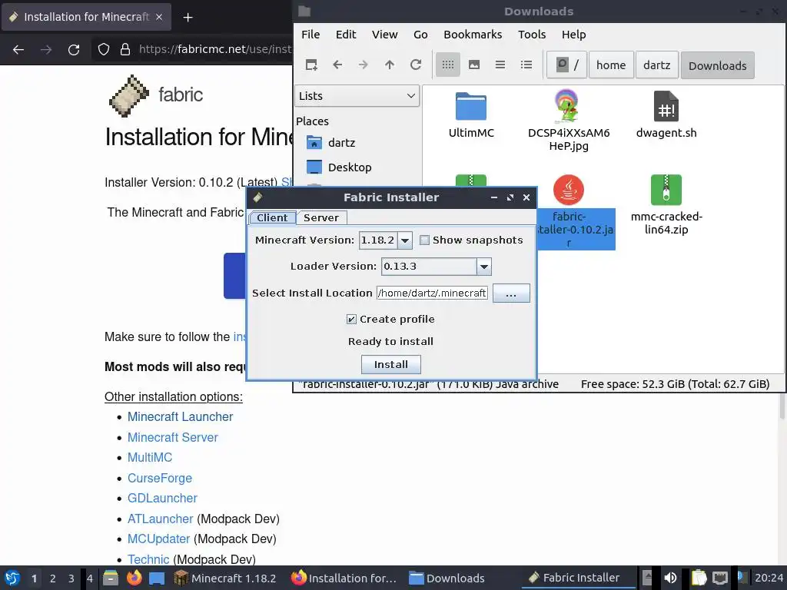Click the clipboard tray icon
This screenshot has width=787, height=590.
pos(698,578)
